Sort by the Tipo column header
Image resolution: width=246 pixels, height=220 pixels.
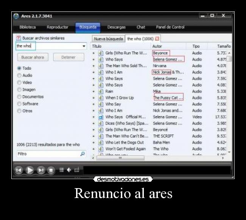tap(196, 46)
